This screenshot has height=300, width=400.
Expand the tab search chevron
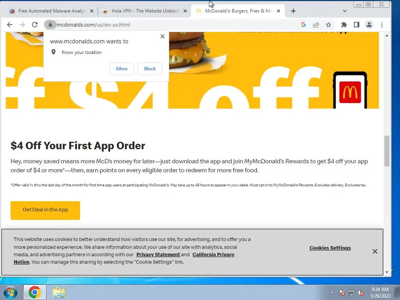point(345,11)
